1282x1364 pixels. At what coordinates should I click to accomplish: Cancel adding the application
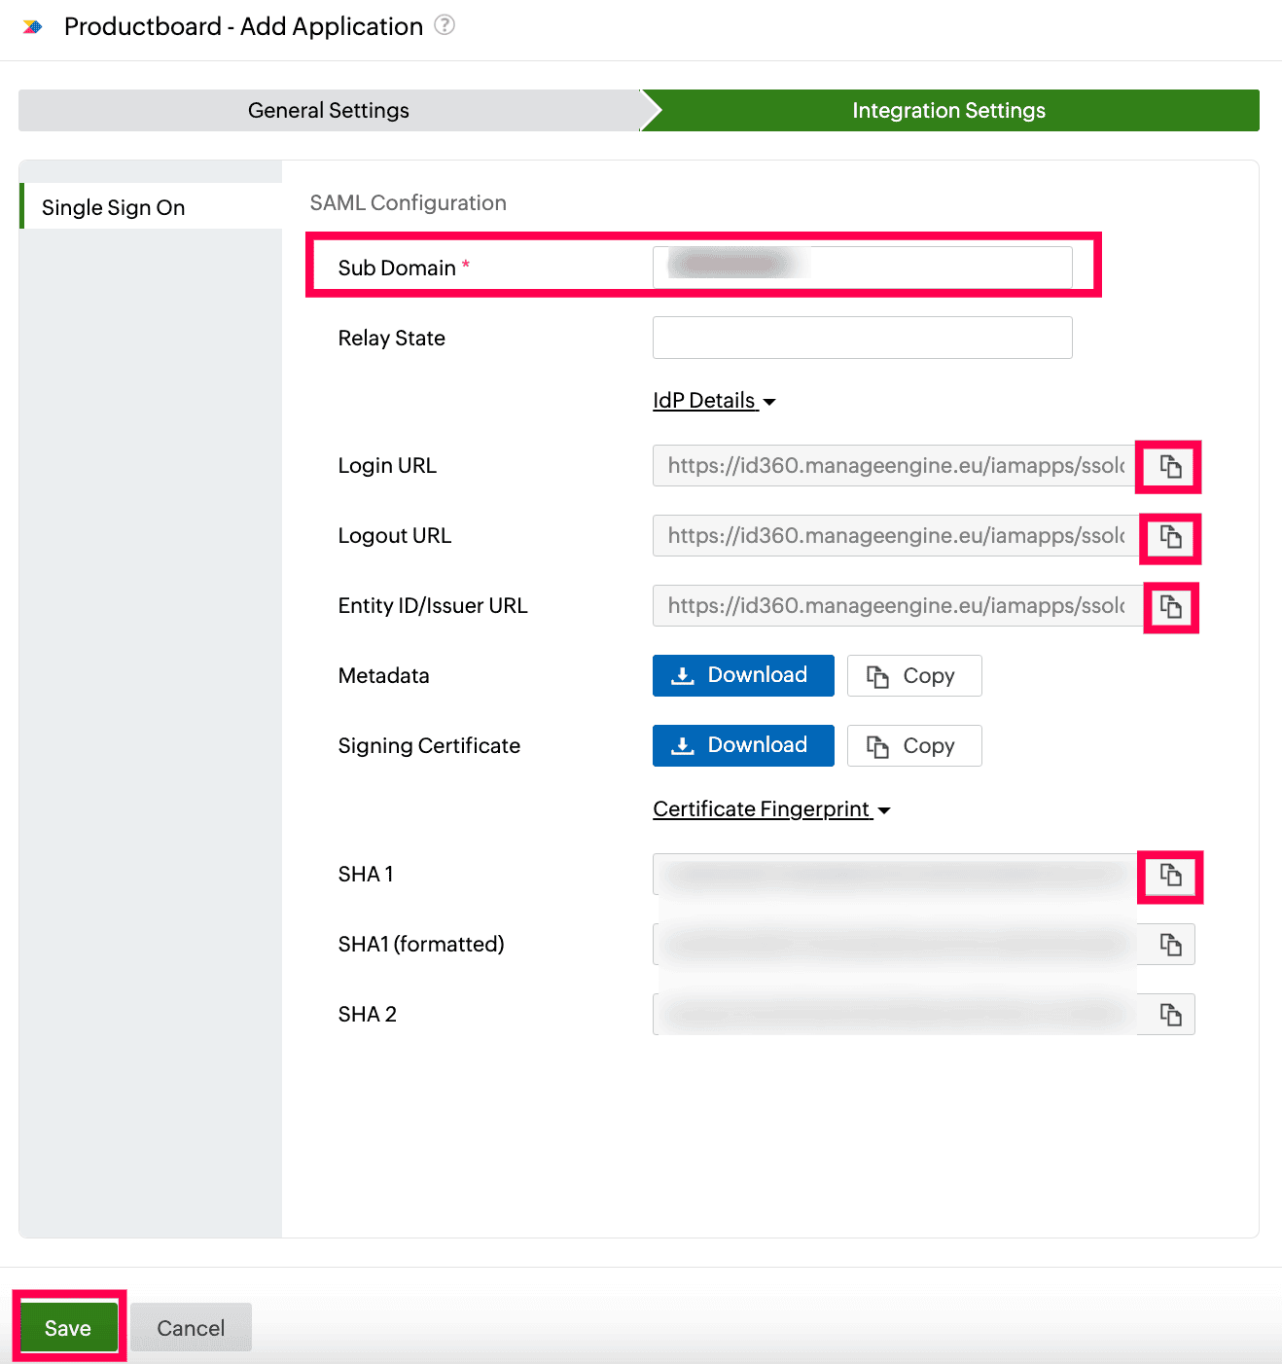[191, 1328]
